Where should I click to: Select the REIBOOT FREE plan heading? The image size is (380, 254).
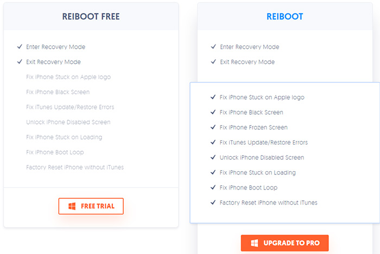point(91,16)
